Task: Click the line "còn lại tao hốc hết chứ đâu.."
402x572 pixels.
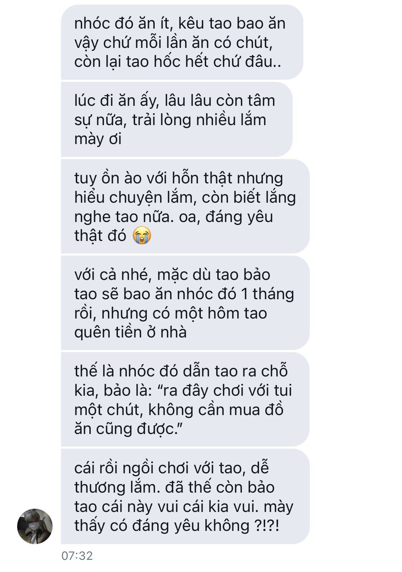Action: (x=178, y=61)
